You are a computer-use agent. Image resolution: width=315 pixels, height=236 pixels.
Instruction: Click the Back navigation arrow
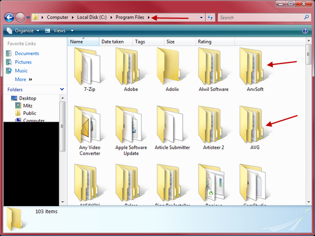click(x=9, y=17)
